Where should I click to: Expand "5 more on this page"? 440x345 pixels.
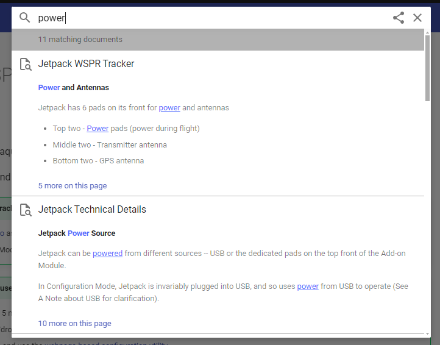click(x=73, y=186)
